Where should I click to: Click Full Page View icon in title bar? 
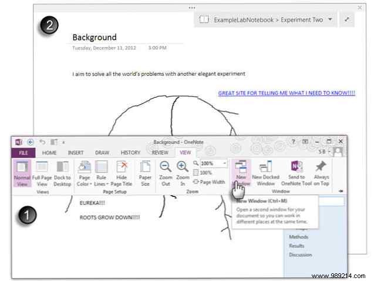(x=305, y=142)
